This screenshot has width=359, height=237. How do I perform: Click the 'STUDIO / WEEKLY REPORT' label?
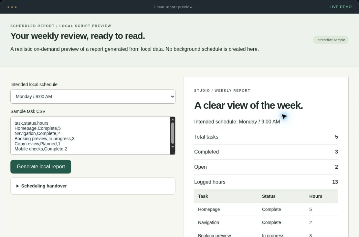(x=222, y=91)
